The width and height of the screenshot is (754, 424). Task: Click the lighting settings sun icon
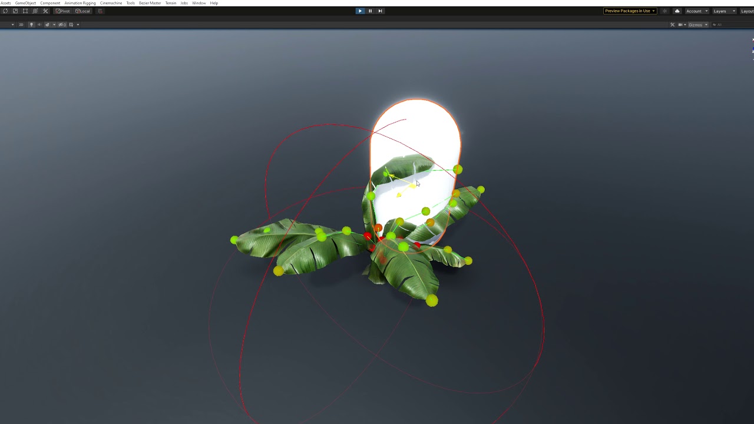[x=664, y=11]
